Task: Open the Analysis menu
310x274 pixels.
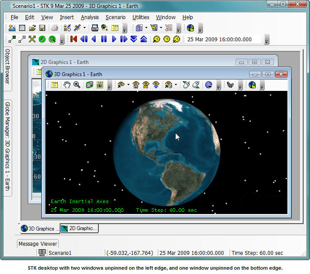Action: click(x=90, y=17)
